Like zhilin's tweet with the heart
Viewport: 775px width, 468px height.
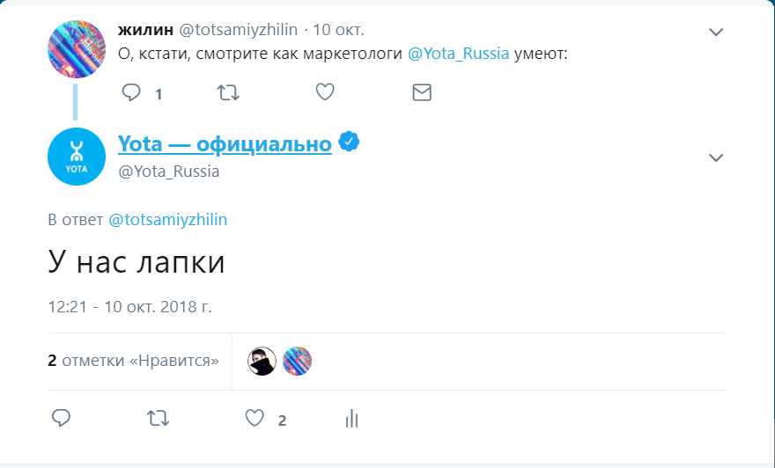tap(325, 92)
